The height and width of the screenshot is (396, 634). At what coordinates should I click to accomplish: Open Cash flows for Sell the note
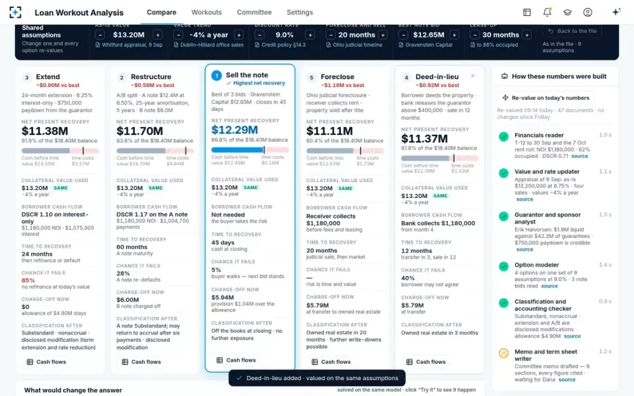tap(236, 360)
